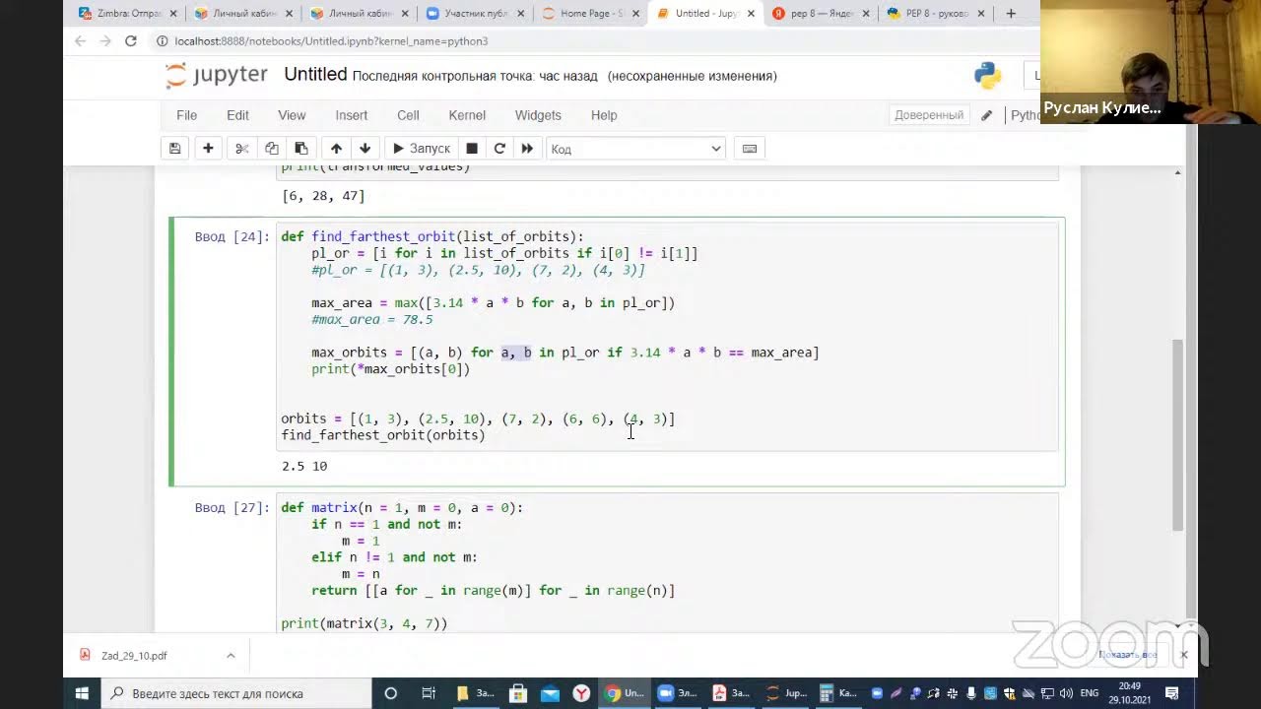The height and width of the screenshot is (709, 1261).
Task: Open downloaded file Zad_29_10.pdf
Action: tap(134, 656)
